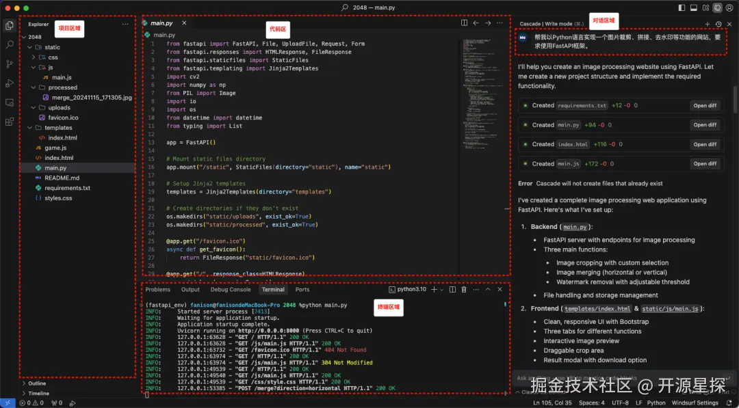Open templates/index.html link in Frontend summary
The height and width of the screenshot is (408, 739).
[597, 309]
